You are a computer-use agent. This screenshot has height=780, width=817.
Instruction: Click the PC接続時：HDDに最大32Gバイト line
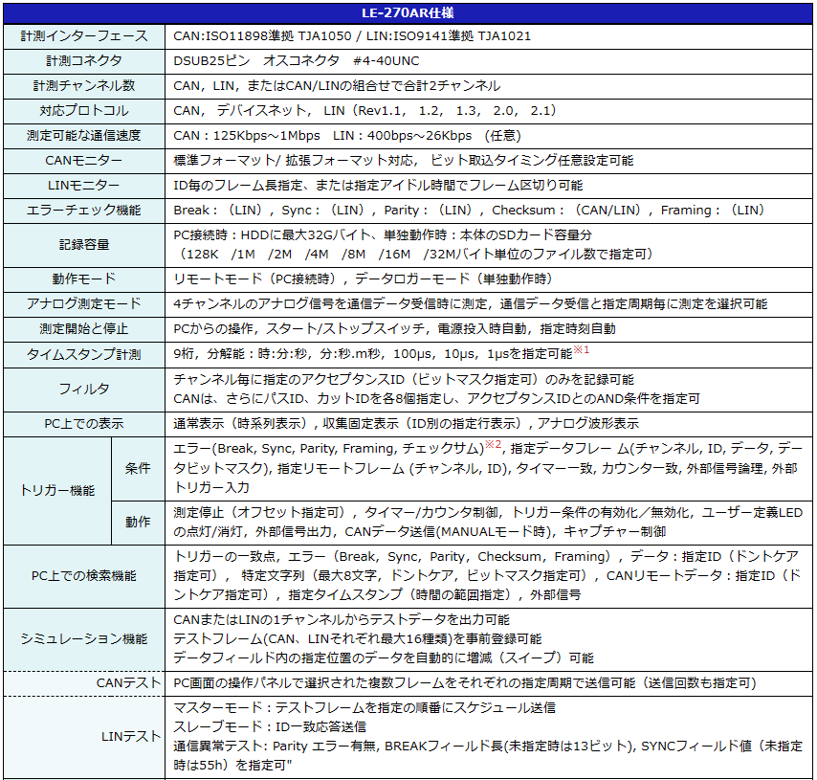pyautogui.click(x=383, y=235)
